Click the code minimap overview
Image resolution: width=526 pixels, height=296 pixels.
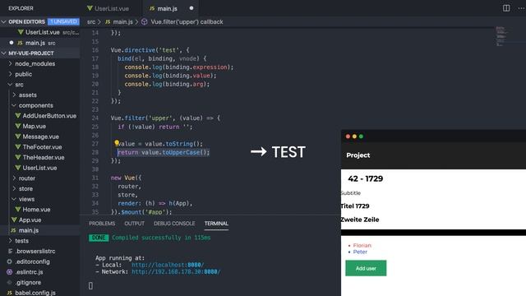click(501, 36)
